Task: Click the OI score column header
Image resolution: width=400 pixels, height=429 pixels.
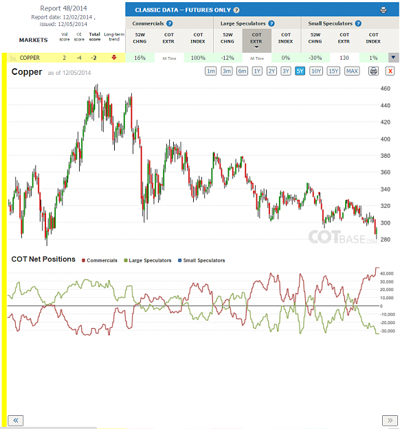Action: click(x=79, y=37)
